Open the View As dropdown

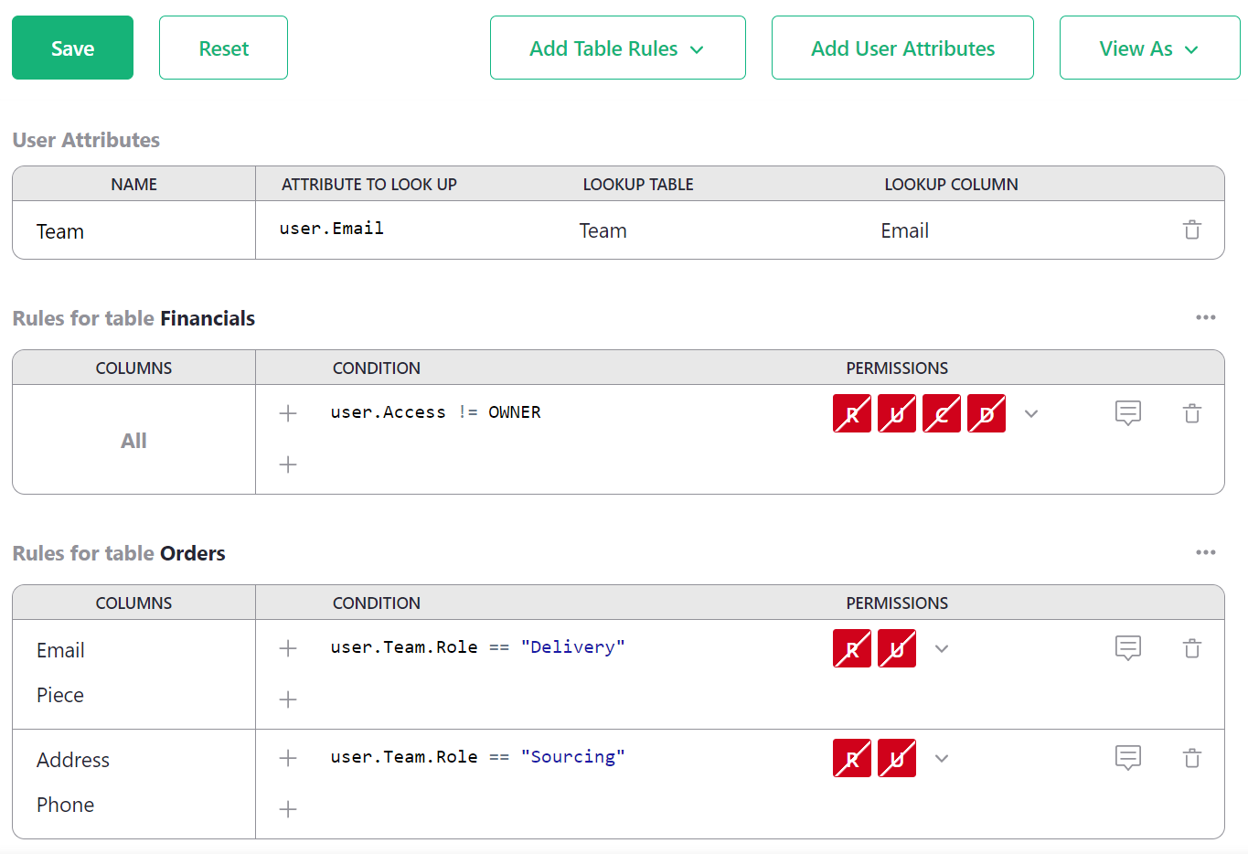click(x=1148, y=48)
